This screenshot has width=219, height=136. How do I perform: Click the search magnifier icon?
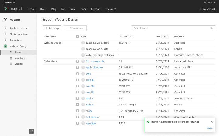point(212,28)
